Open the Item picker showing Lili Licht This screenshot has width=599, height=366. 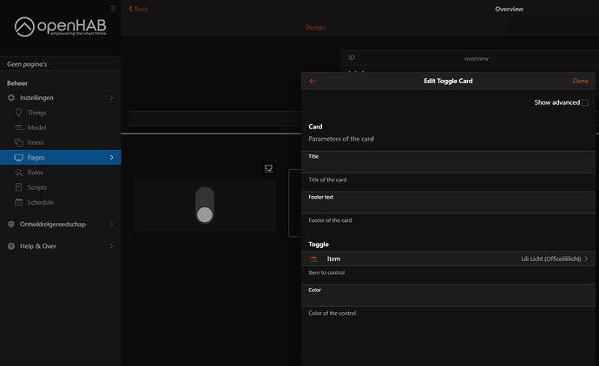(449, 258)
